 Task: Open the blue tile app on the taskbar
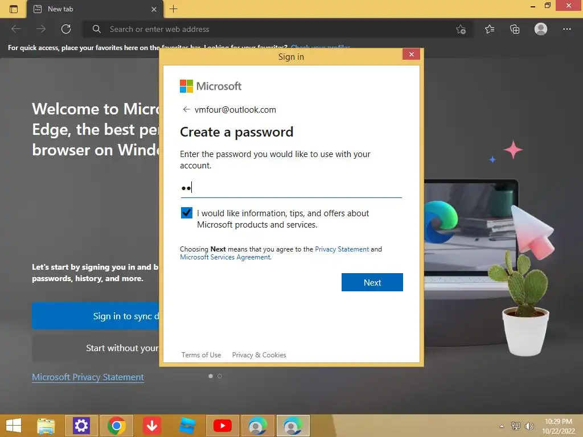pos(187,426)
